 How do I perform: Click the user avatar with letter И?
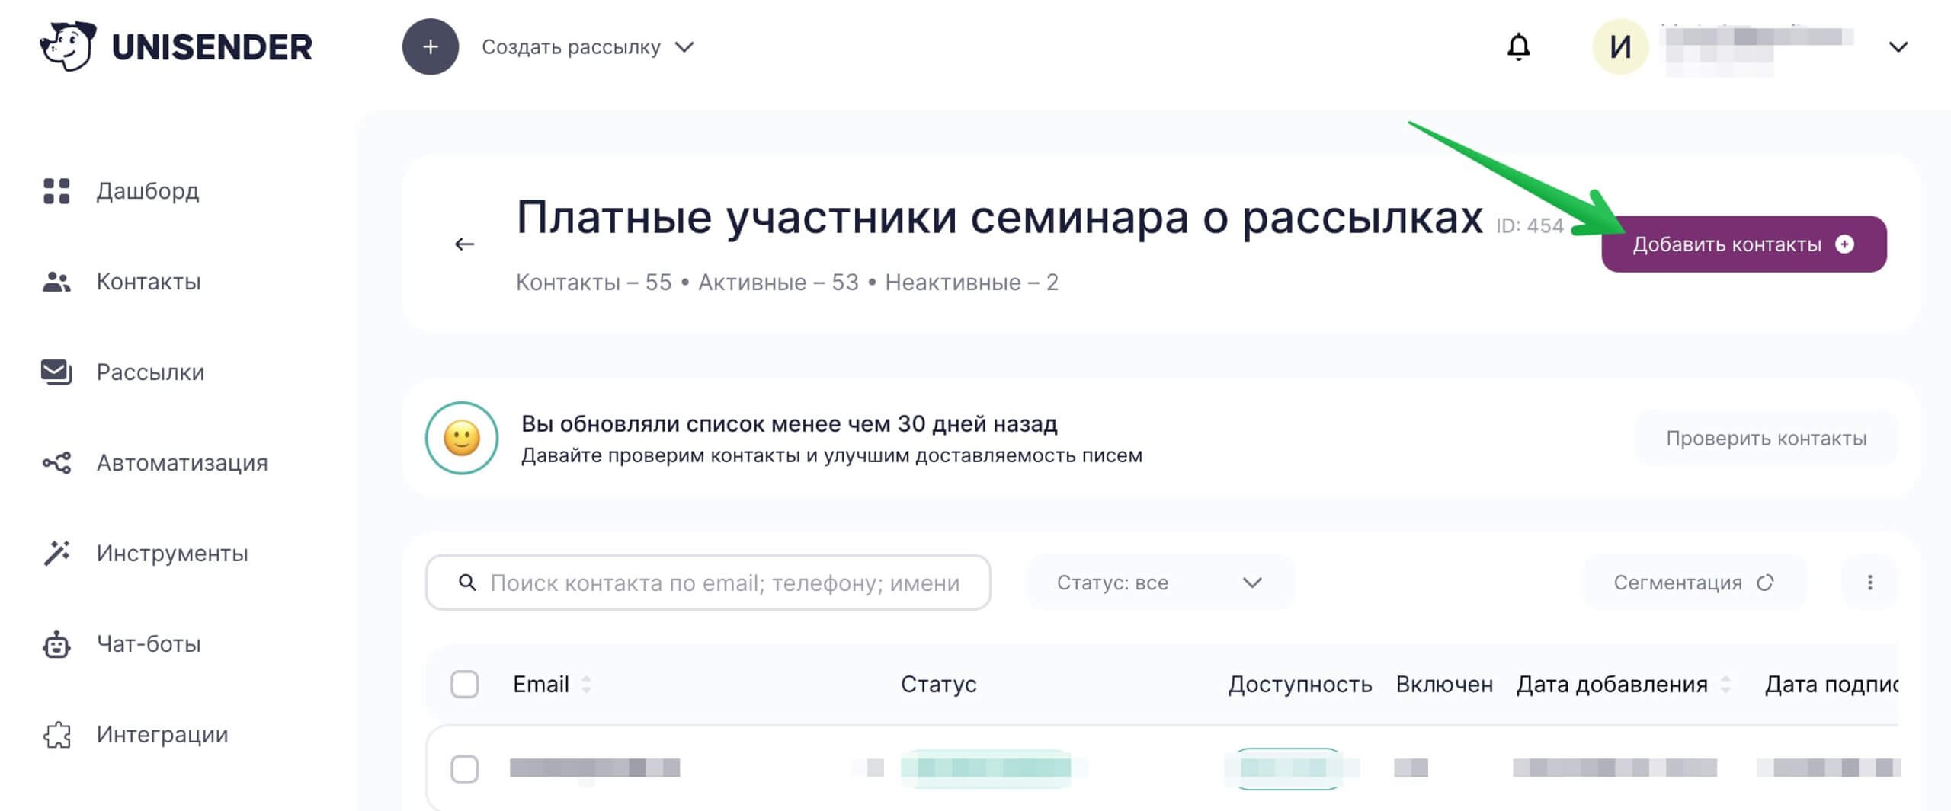click(x=1620, y=46)
